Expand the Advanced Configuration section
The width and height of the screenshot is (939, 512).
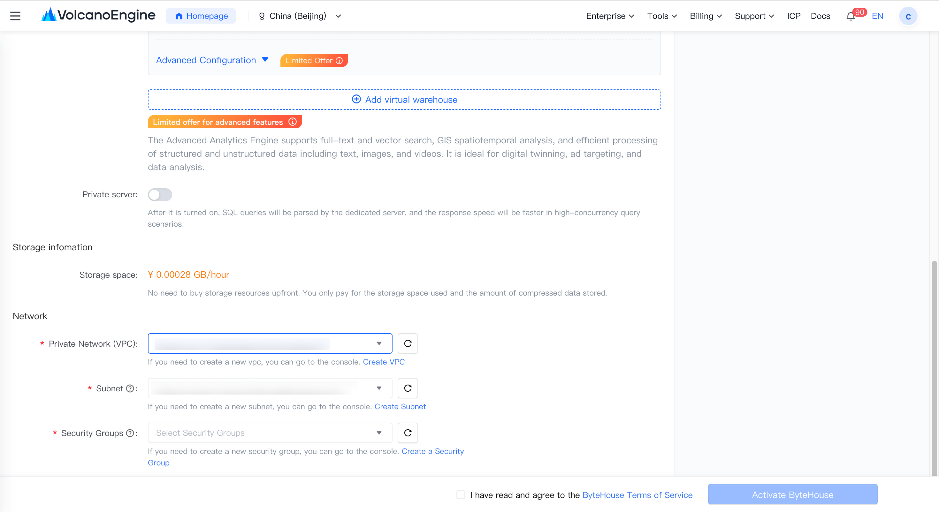tap(212, 60)
